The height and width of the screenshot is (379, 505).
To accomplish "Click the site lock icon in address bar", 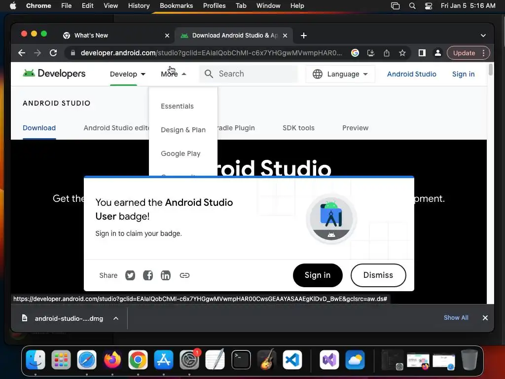I will (x=73, y=53).
